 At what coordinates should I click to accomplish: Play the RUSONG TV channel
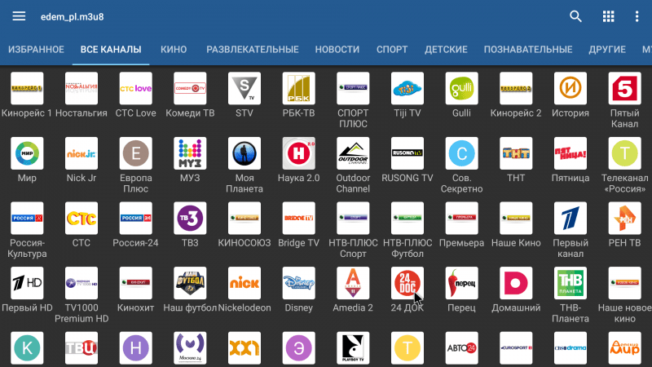click(x=407, y=153)
